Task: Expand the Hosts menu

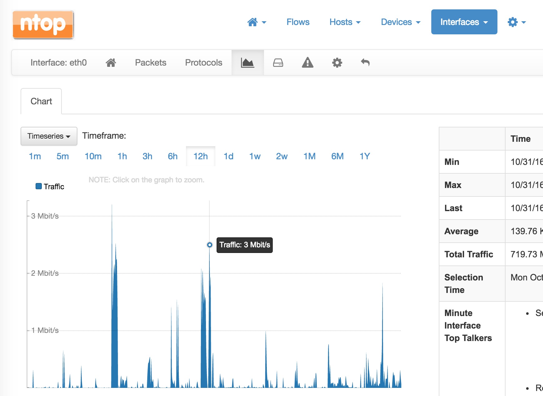Action: tap(345, 22)
